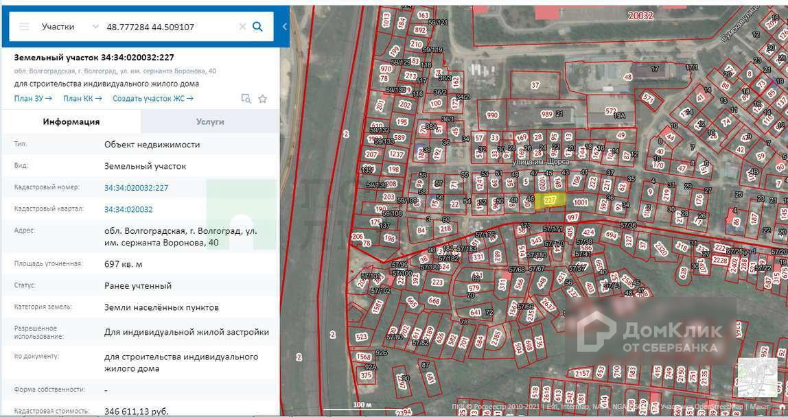Click parcel 989 on the map
The width and height of the screenshot is (788, 417).
(x=546, y=114)
